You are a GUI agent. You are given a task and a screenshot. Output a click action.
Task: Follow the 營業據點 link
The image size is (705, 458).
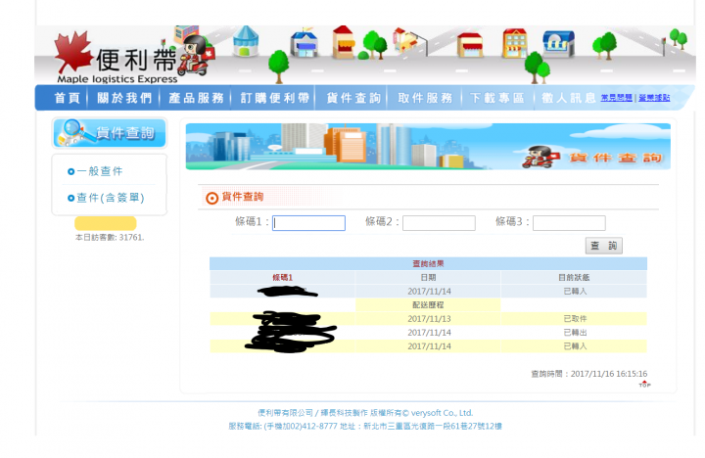pyautogui.click(x=654, y=98)
